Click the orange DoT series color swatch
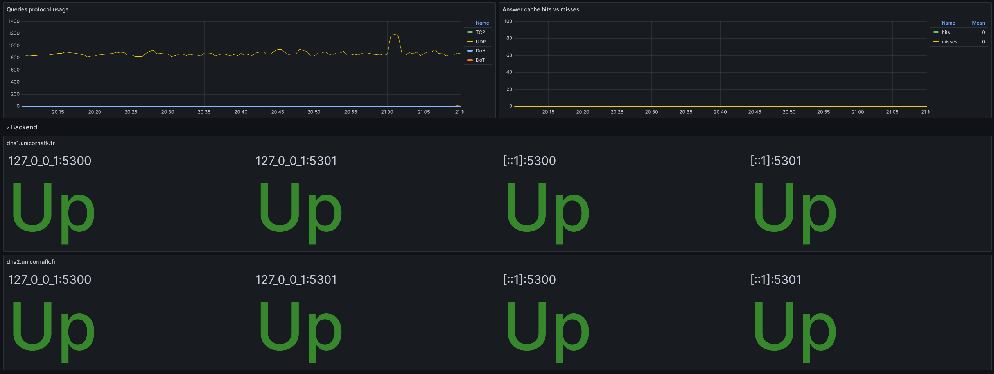The height and width of the screenshot is (374, 994). coord(470,60)
